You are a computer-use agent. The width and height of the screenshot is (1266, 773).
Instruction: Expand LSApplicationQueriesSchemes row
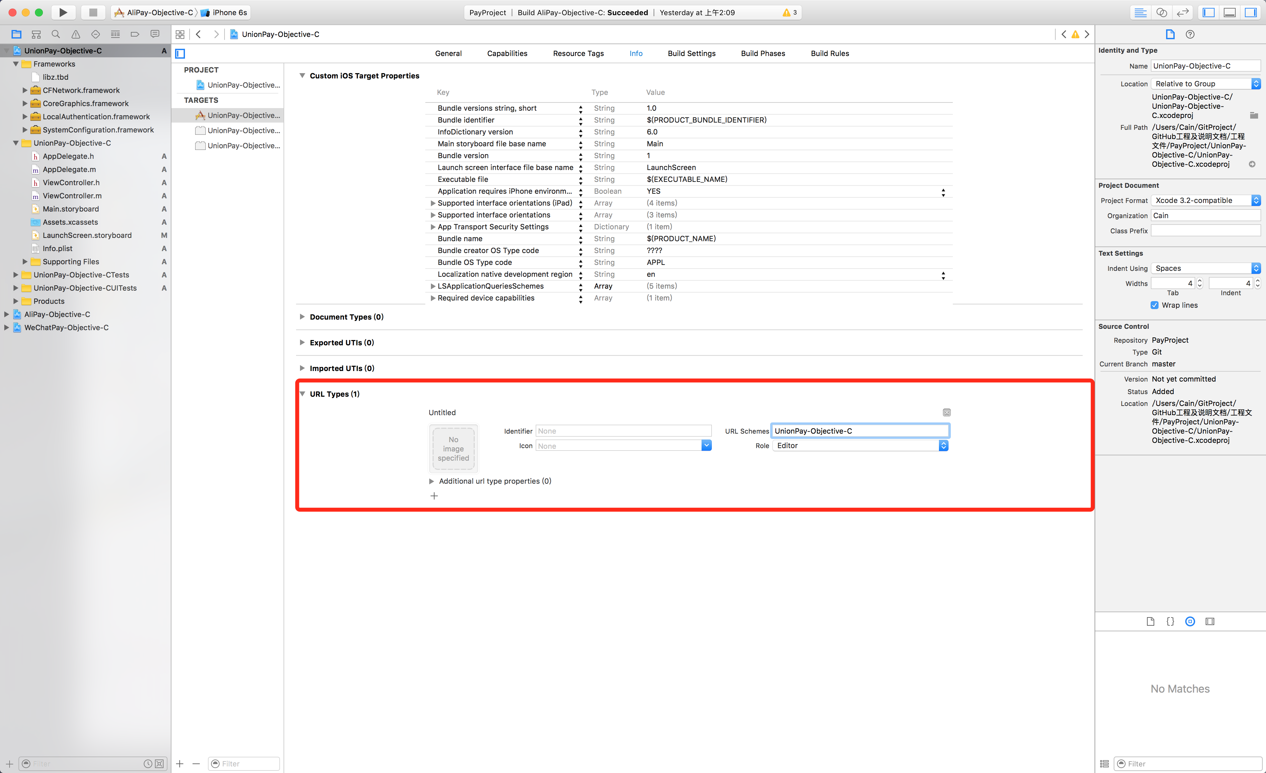pos(433,286)
